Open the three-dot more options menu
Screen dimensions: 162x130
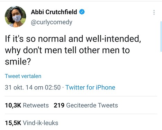[154, 12]
